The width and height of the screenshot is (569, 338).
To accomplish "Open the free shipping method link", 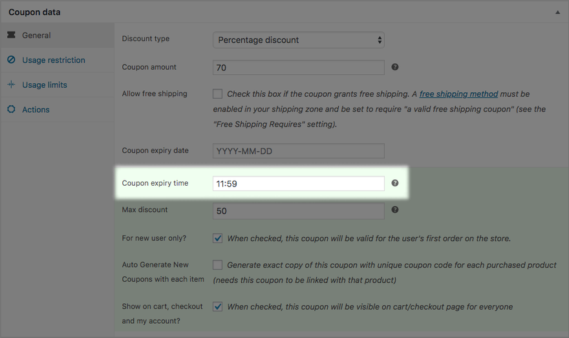I will coord(458,94).
